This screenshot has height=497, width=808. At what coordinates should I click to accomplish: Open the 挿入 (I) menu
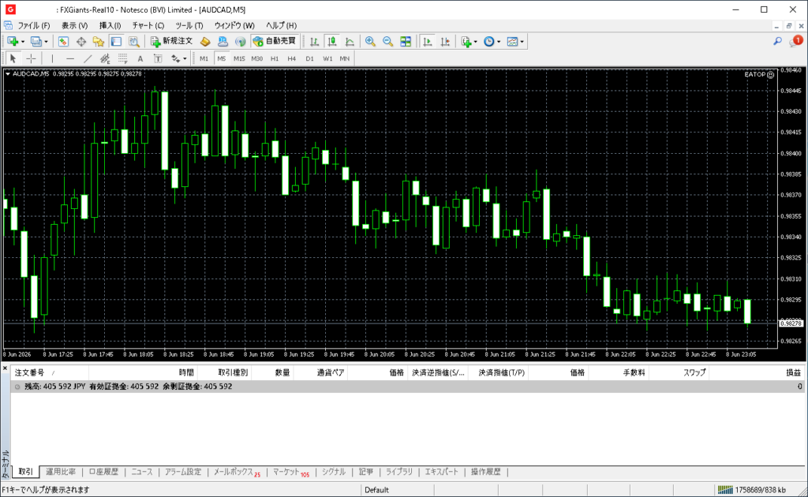tap(110, 25)
